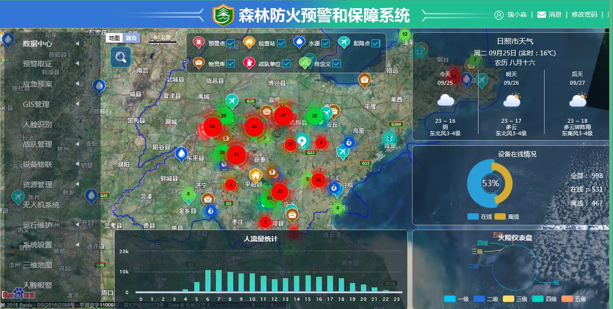Switch to 地图 view mode

pyautogui.click(x=114, y=37)
